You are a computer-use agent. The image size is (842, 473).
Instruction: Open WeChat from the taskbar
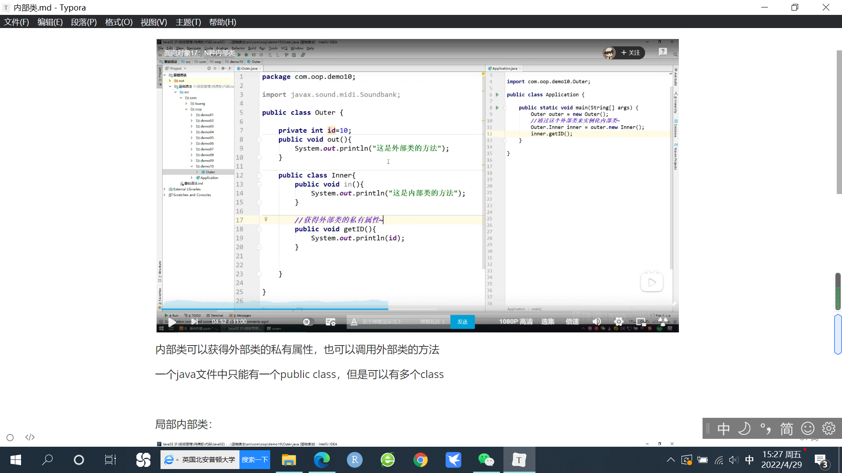click(486, 460)
